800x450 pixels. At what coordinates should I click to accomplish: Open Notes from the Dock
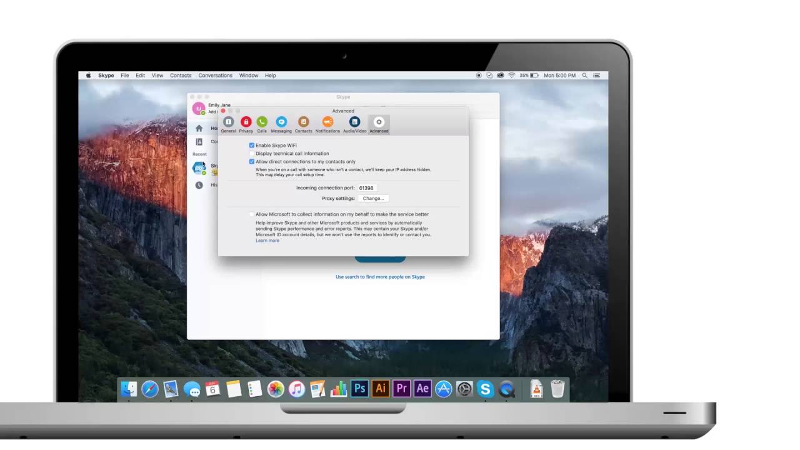(x=234, y=389)
